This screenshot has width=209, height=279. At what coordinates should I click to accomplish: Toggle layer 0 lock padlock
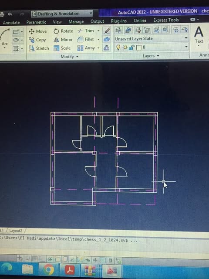pos(131,48)
